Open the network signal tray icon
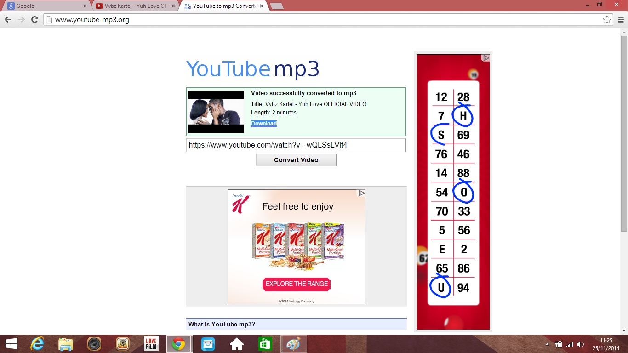Image resolution: width=628 pixels, height=353 pixels. [570, 344]
